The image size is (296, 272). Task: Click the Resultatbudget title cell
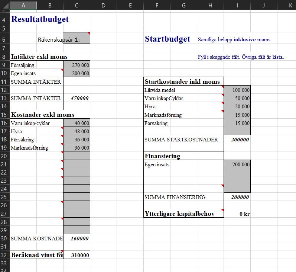(40, 19)
